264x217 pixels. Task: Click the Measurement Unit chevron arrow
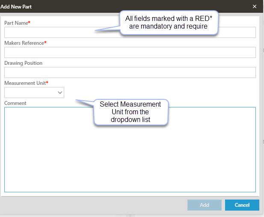[x=59, y=93]
